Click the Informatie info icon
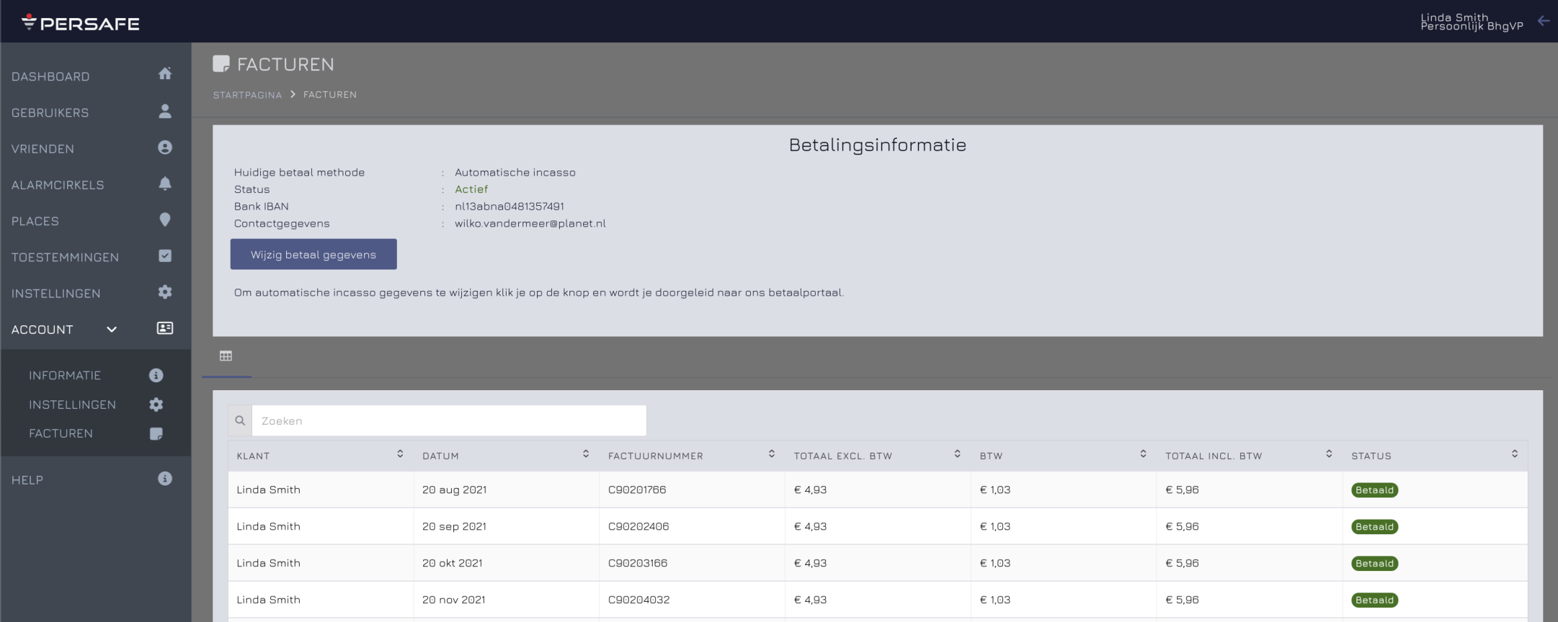Screen dimensions: 1558x622 pos(156,375)
